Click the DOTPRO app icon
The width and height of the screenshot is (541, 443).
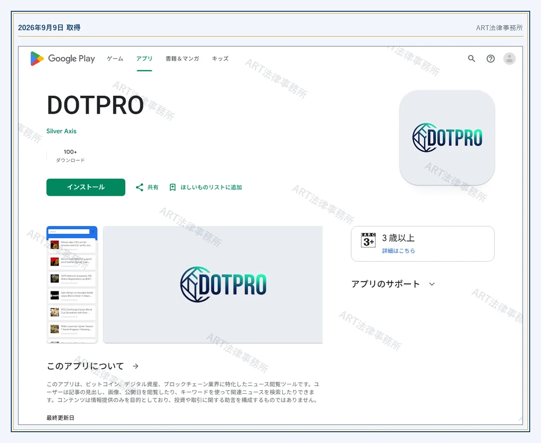(447, 138)
